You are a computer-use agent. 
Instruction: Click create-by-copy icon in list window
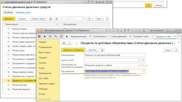[x=51, y=19]
